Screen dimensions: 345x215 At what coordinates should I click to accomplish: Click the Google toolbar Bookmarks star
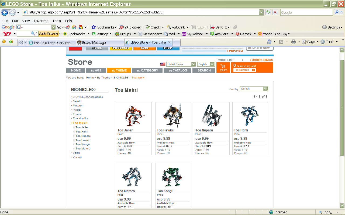point(104,27)
